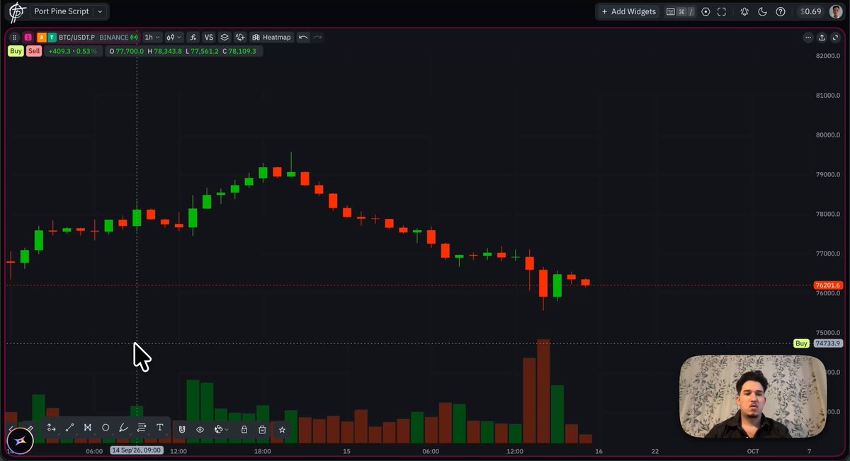Expand the candlestick chart type dropdown
Image resolution: width=850 pixels, height=461 pixels.
(x=174, y=37)
